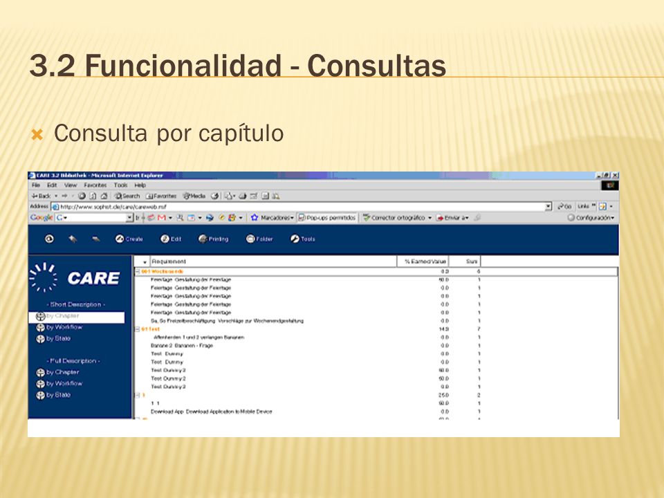Click the Links toolbar label

tap(584, 206)
